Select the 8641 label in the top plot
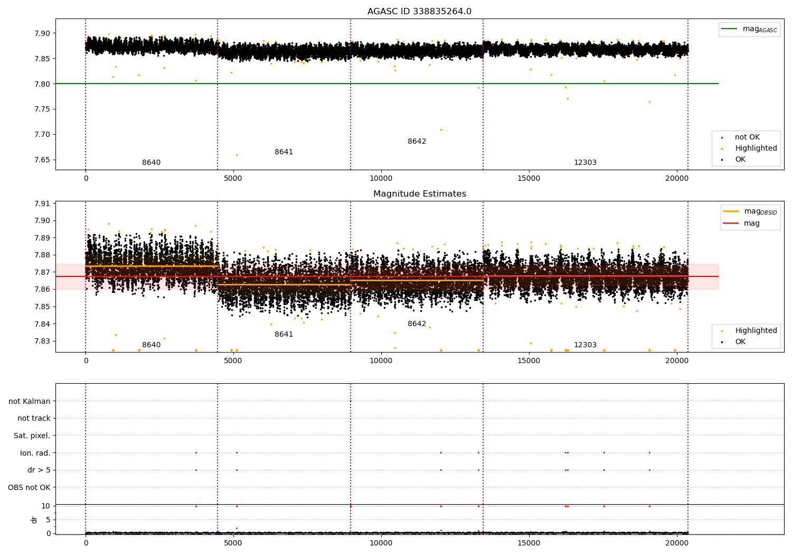792x555 pixels. point(284,152)
